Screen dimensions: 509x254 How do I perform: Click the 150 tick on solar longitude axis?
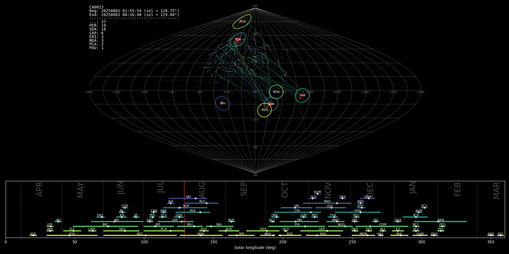tap(213, 242)
